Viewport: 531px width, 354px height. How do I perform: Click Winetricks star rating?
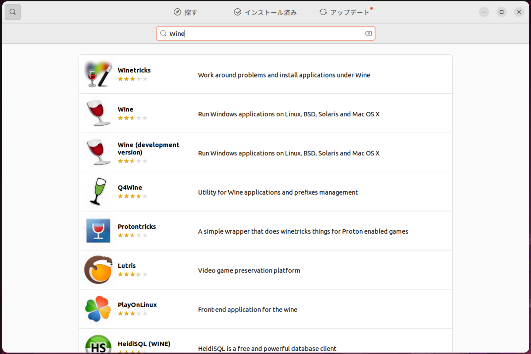(132, 79)
